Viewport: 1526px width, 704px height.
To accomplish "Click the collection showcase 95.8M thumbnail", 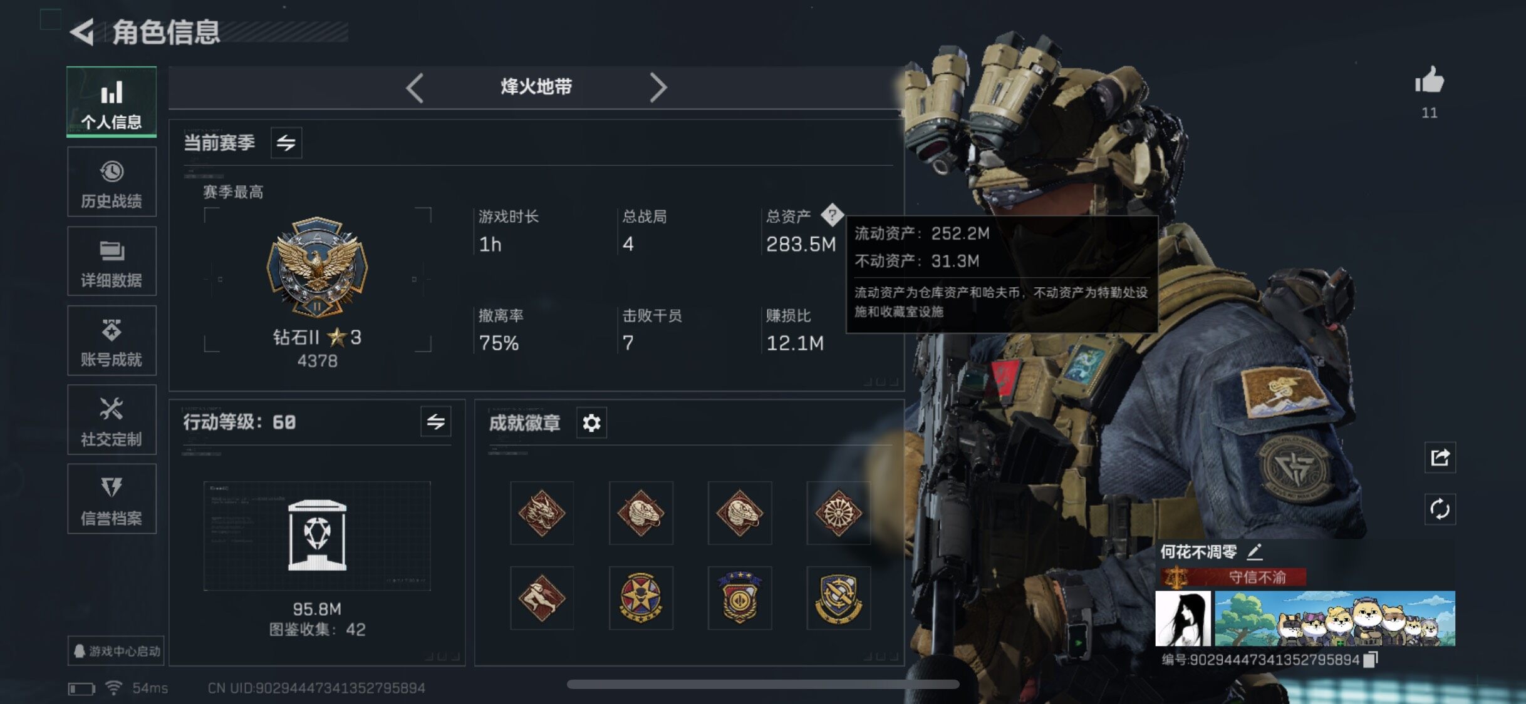I will click(317, 536).
